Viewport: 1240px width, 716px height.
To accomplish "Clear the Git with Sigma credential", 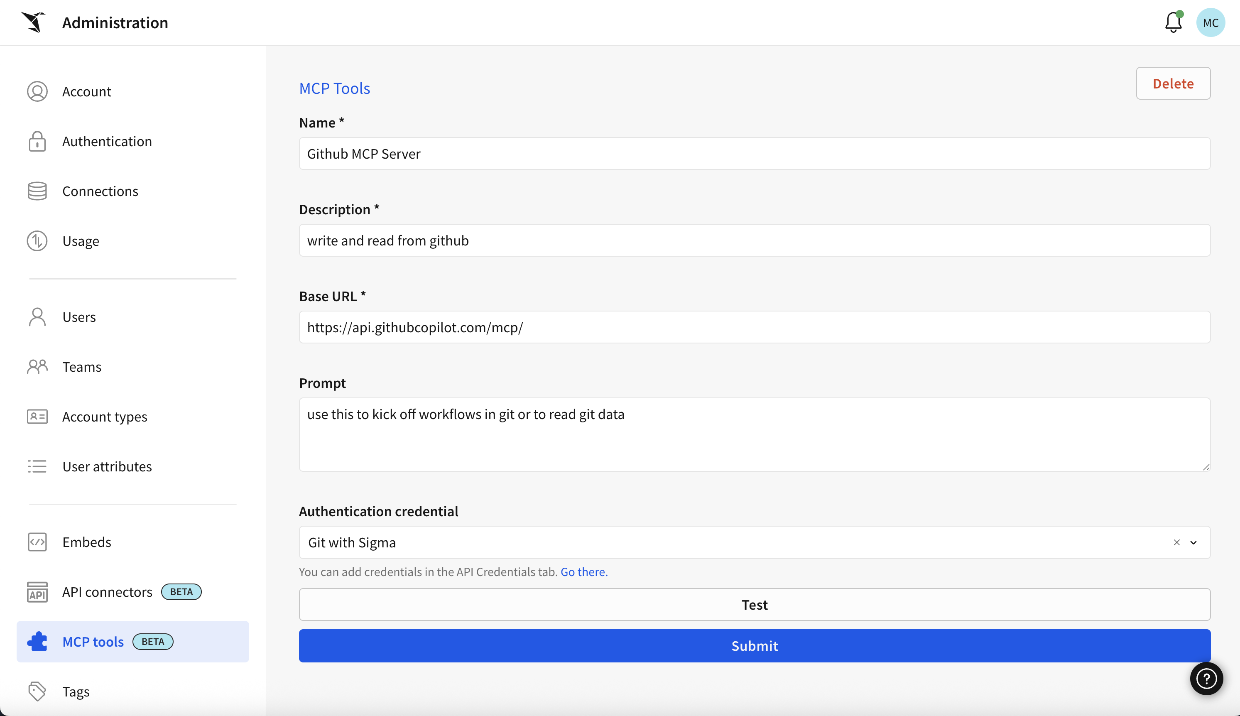I will point(1176,542).
